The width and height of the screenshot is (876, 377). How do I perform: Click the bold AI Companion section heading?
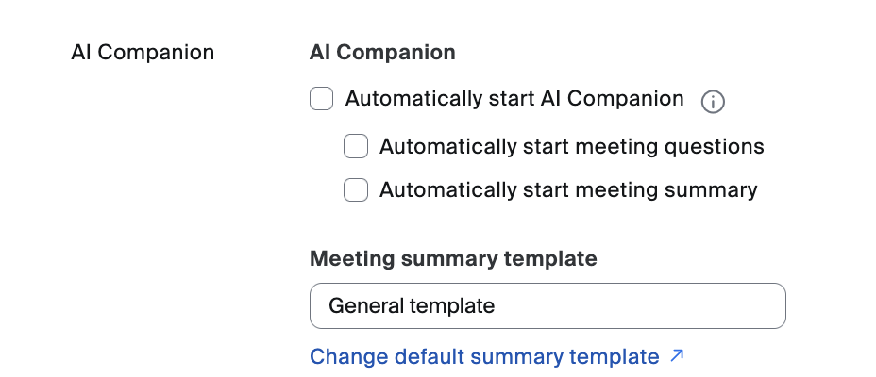pos(382,53)
